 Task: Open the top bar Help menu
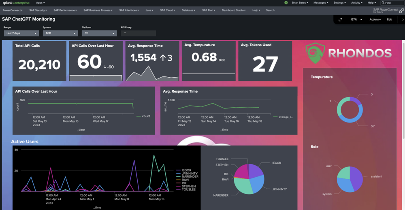(372, 2)
